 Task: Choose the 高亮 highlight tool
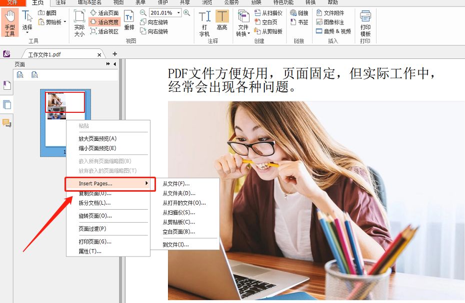tap(222, 20)
